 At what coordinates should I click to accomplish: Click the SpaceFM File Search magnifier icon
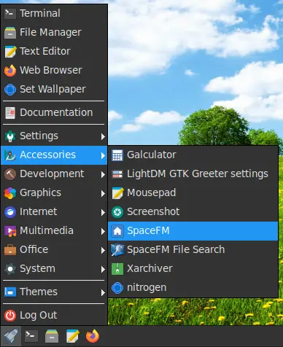(117, 250)
